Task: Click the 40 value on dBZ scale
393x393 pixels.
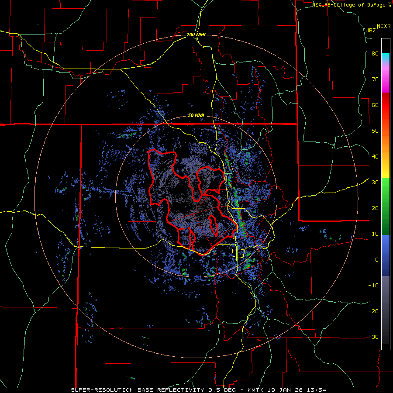Action: pos(375,157)
